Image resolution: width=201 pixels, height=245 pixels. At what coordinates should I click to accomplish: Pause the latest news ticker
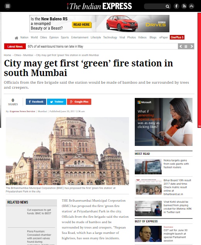[186, 46]
